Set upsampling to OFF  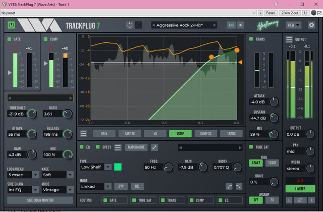point(256,200)
